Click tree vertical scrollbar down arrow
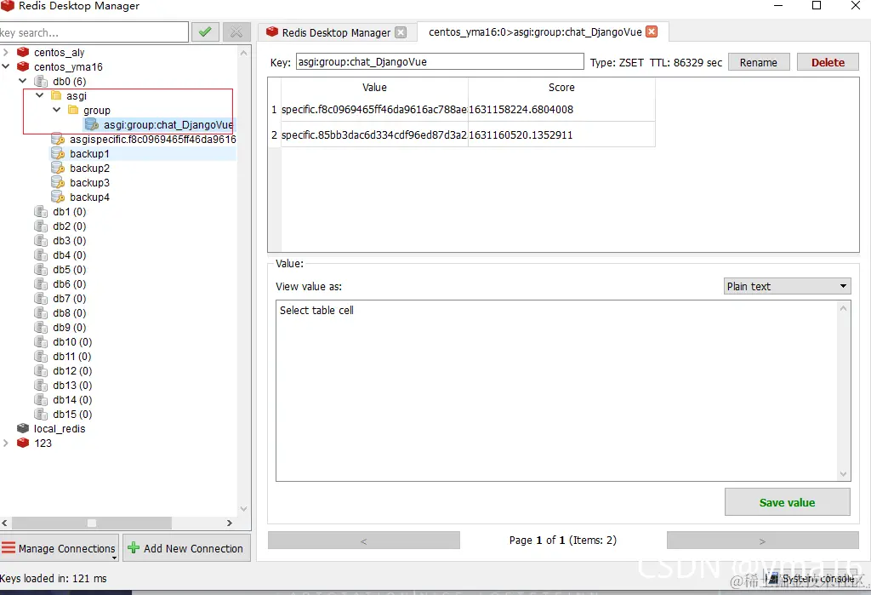Viewport: 871px width, 595px height. [x=243, y=508]
